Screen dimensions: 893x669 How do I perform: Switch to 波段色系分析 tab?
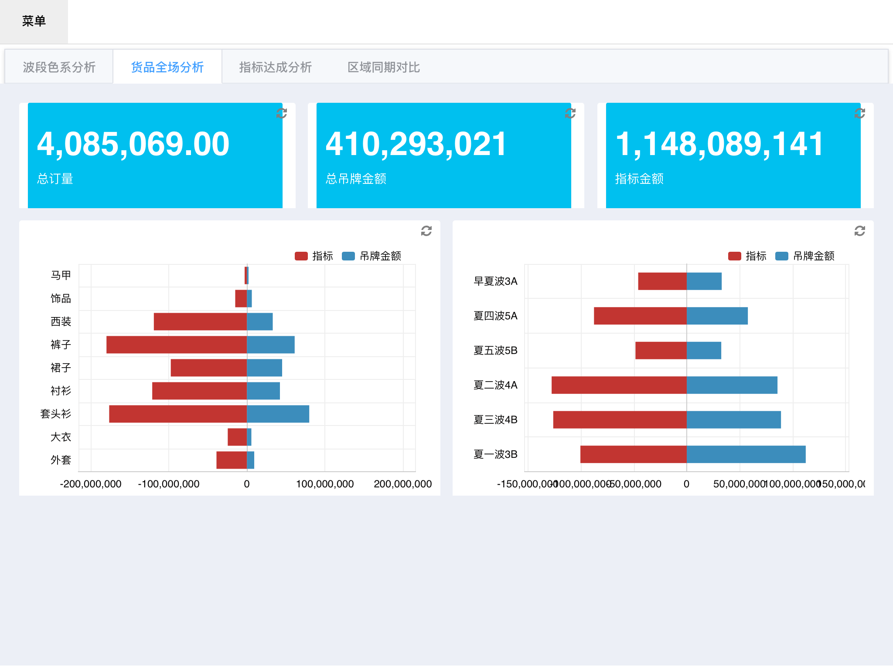(59, 67)
